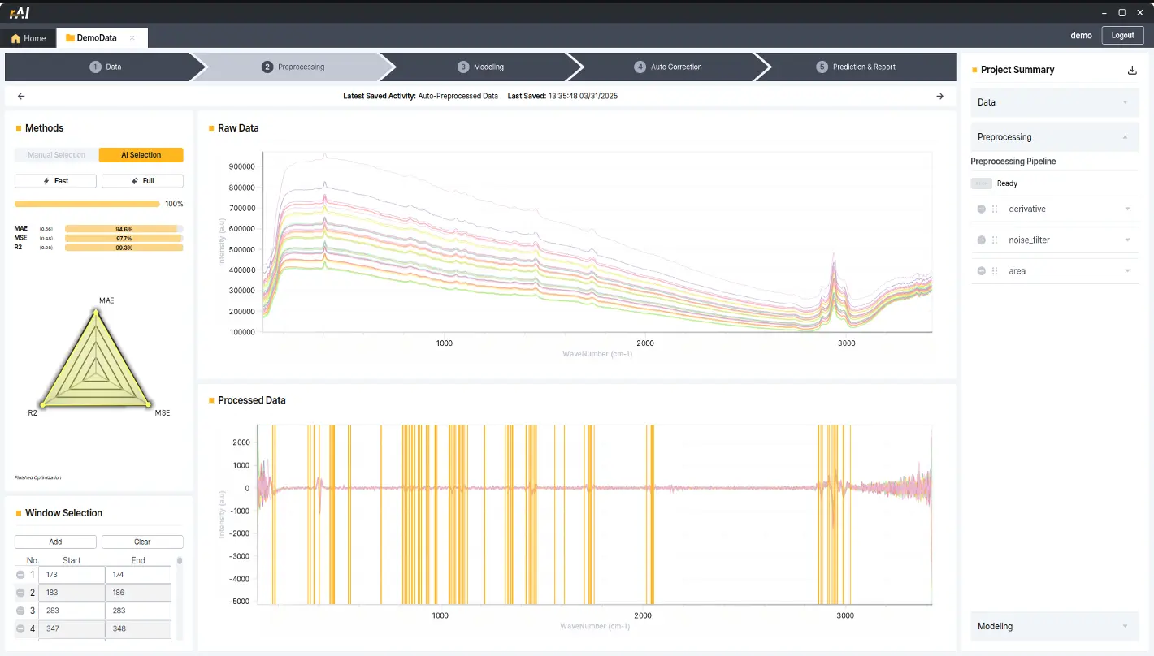Screen dimensions: 1154x656
Task: Log out of the demo account
Action: pos(1122,36)
